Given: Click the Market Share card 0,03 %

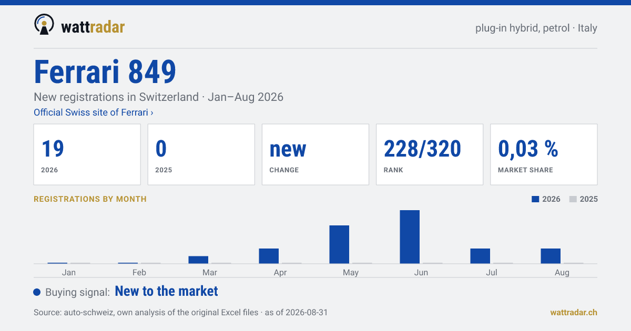Looking at the screenshot, I should click(544, 154).
